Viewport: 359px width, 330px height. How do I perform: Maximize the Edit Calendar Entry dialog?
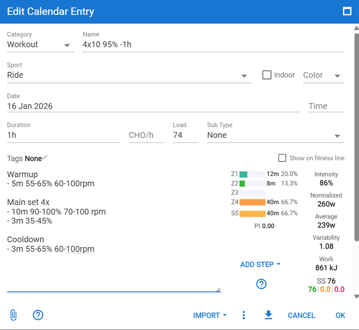347,12
